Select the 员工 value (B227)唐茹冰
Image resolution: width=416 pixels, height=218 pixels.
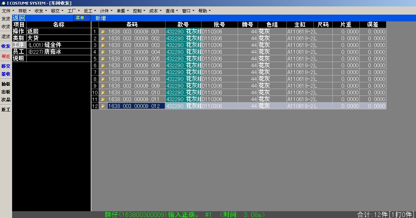[59, 52]
